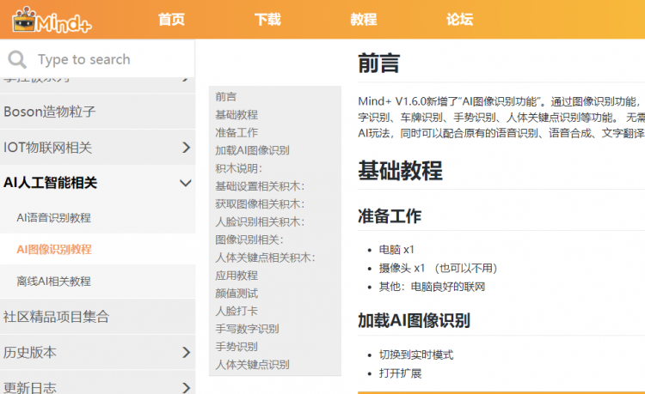Jump to 手写数字识别 entry

coord(247,329)
